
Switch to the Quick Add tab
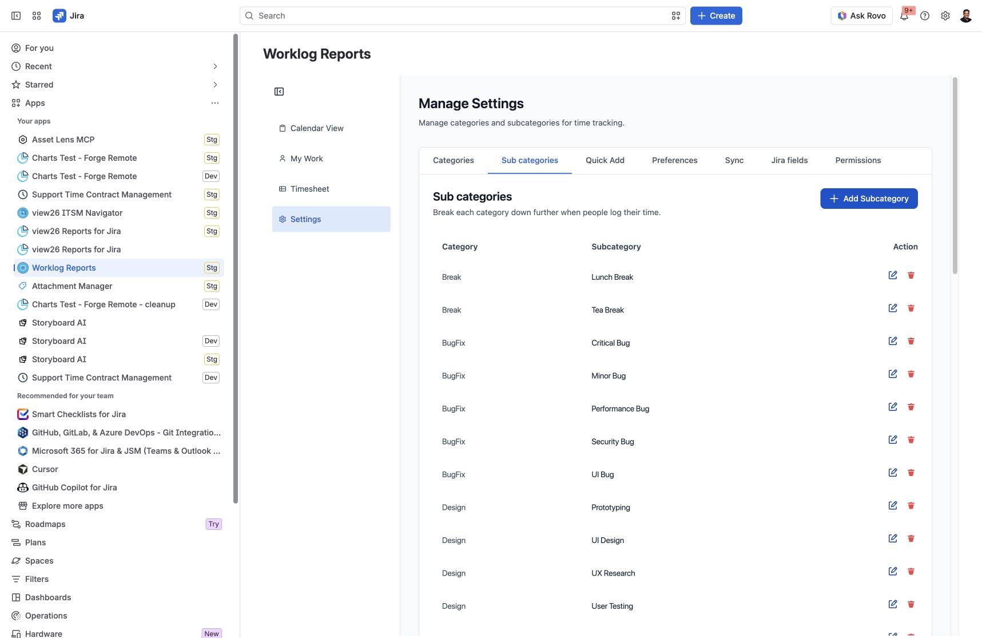click(605, 160)
